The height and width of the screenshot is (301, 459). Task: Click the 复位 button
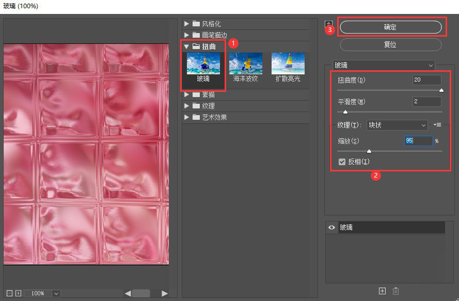tap(390, 44)
